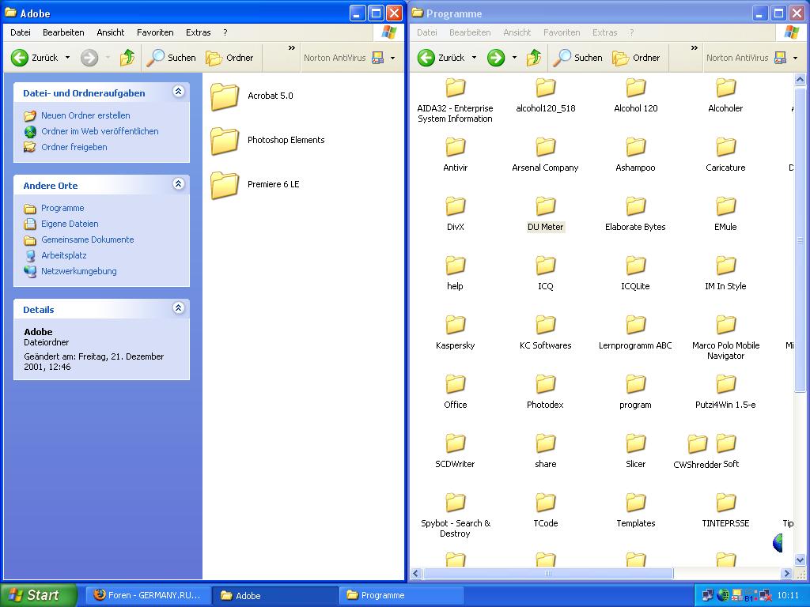Select the SCDWriter folder icon
Image resolution: width=810 pixels, height=607 pixels.
[455, 443]
